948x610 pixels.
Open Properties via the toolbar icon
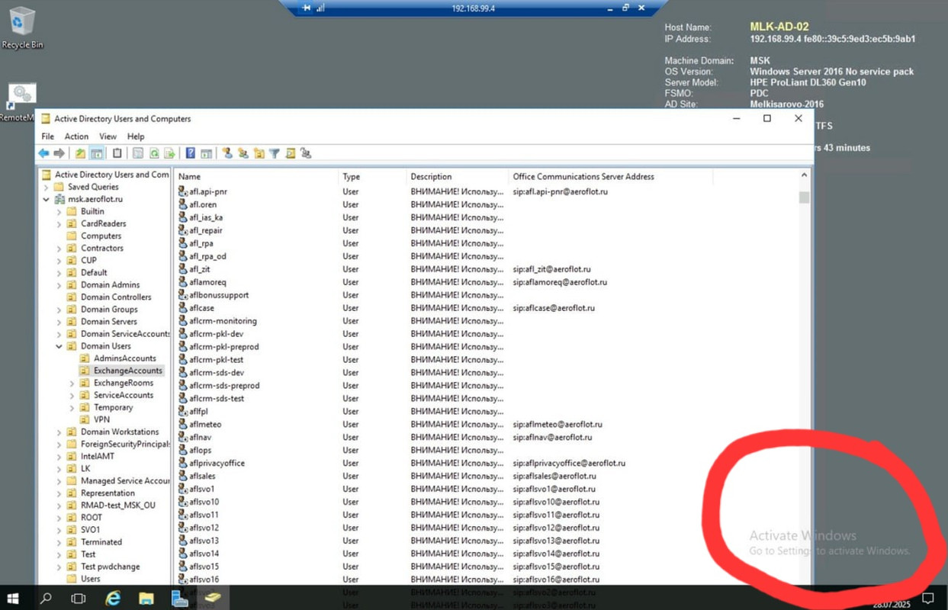[138, 153]
